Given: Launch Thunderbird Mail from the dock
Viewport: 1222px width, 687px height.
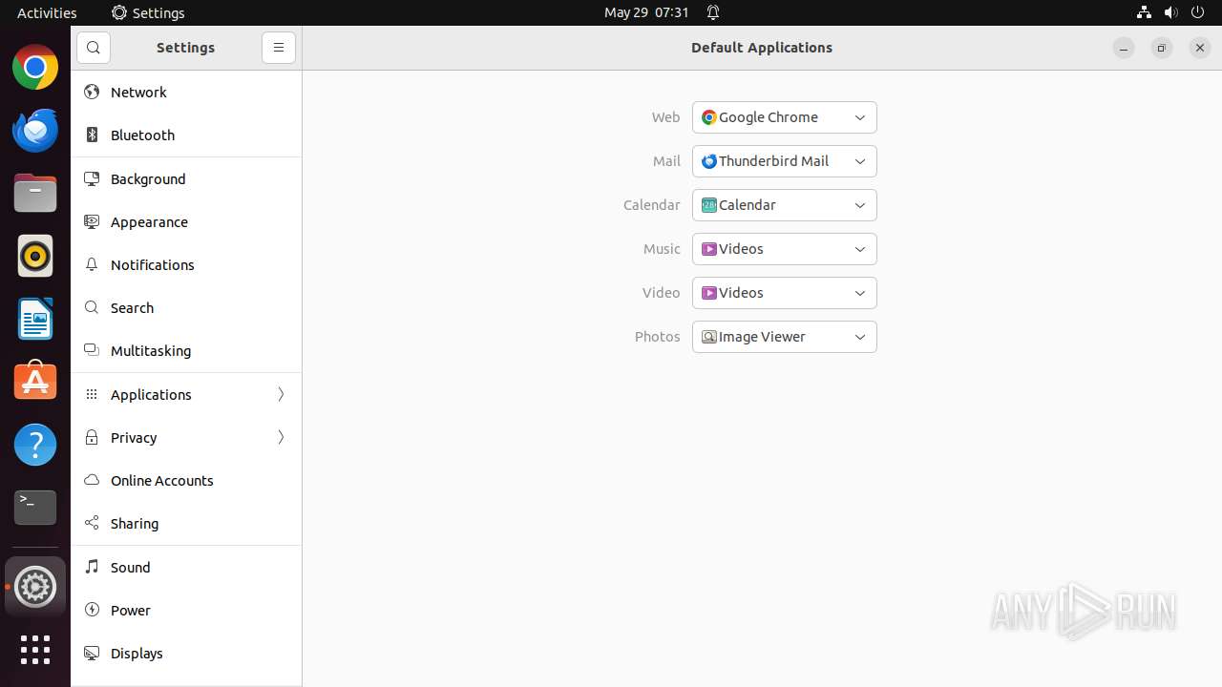Looking at the screenshot, I should click(x=35, y=131).
